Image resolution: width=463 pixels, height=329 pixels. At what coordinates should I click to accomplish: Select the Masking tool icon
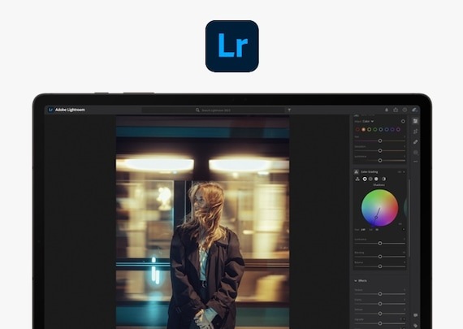[x=415, y=153]
